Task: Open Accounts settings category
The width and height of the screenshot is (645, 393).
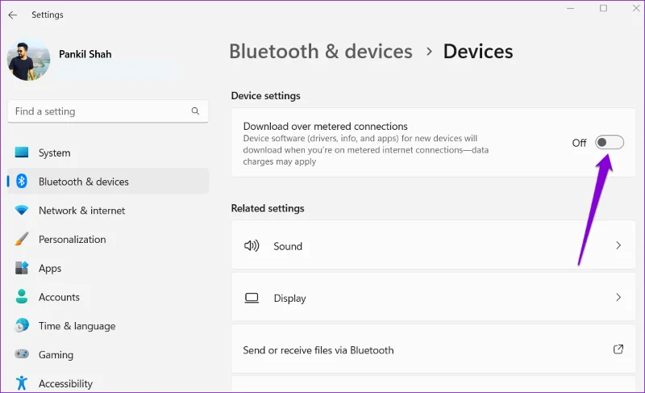Action: (108, 297)
